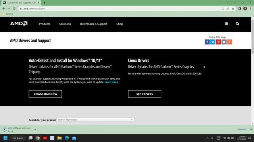This screenshot has height=142, width=254.
Task: Open File Explorer from taskbar
Action: point(60,138)
